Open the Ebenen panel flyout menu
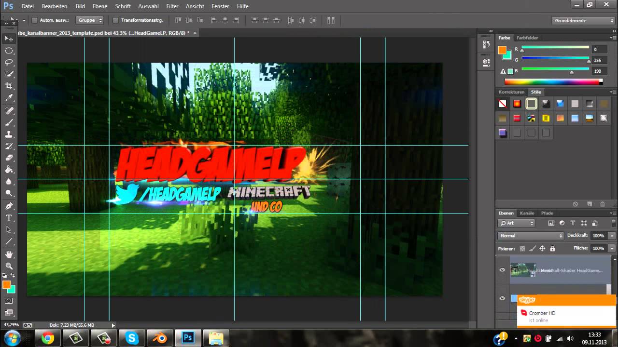 (613, 213)
